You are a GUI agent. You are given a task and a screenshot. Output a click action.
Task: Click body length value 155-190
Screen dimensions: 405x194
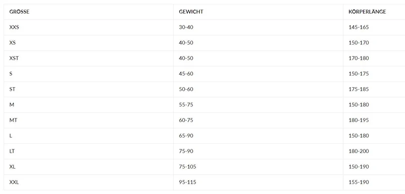click(x=359, y=182)
